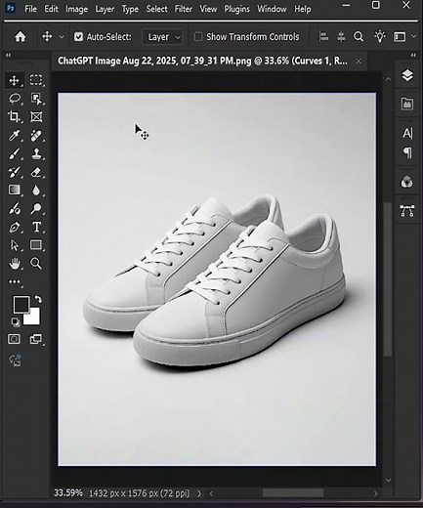Select the Spot Healing Brush tool
The width and height of the screenshot is (423, 508).
pyautogui.click(x=36, y=135)
